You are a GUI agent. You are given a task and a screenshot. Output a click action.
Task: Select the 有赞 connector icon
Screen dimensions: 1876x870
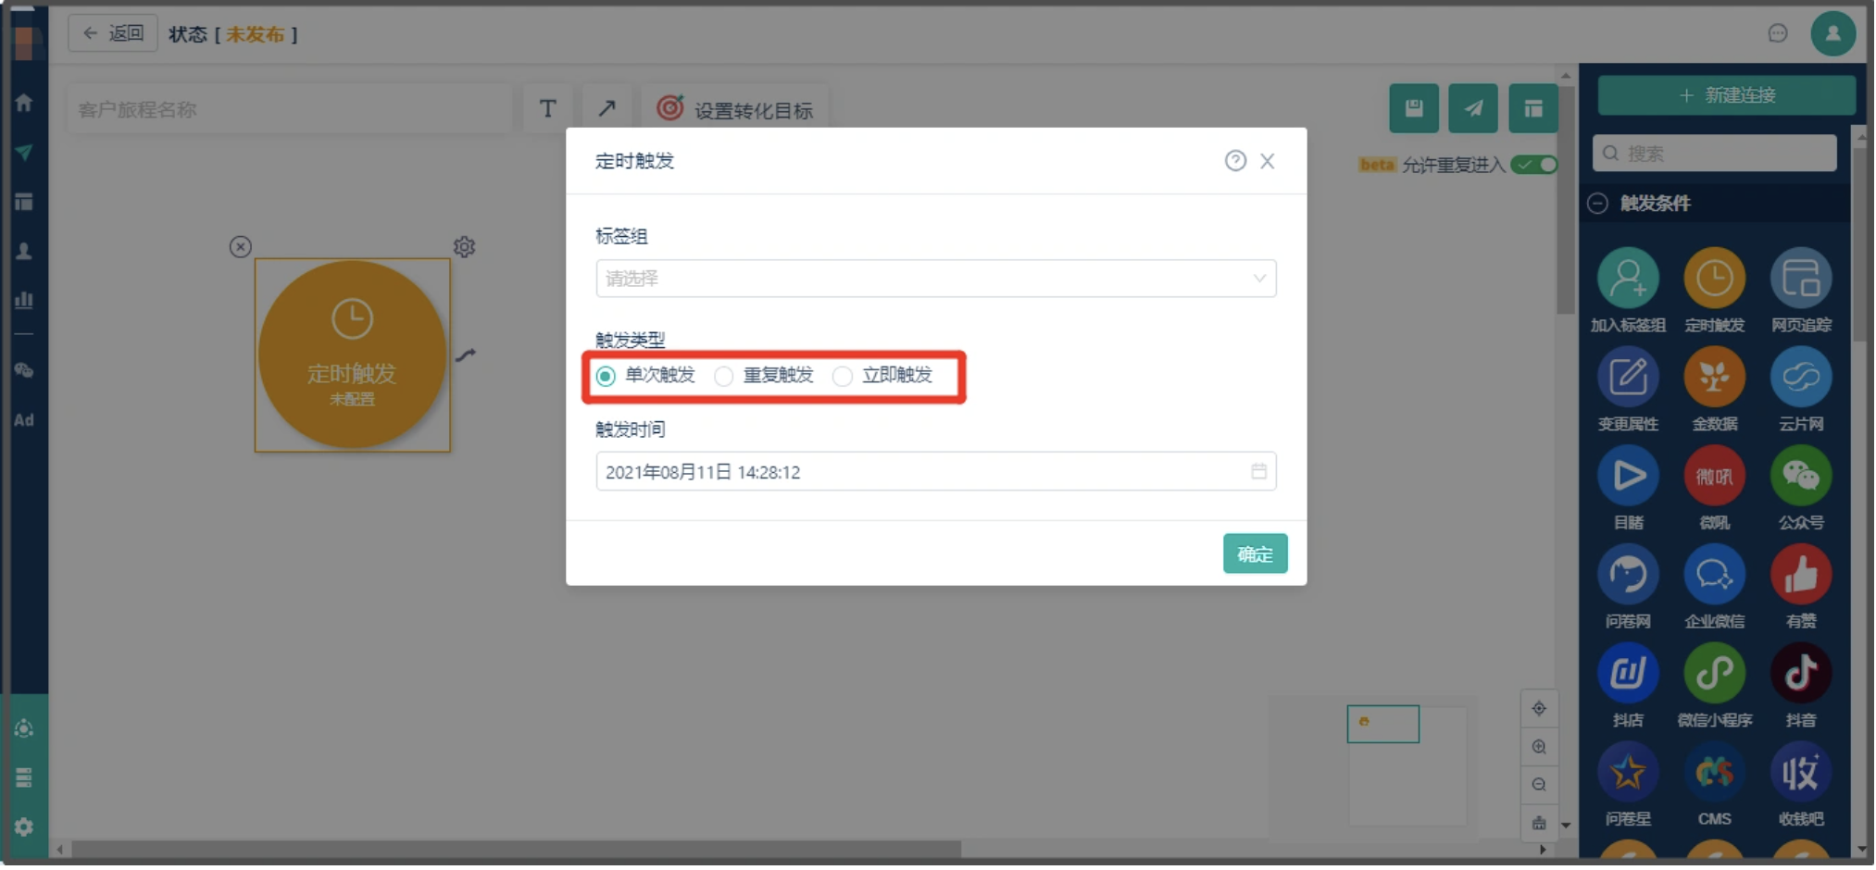(1803, 576)
